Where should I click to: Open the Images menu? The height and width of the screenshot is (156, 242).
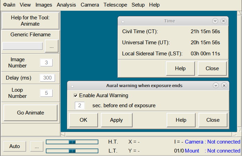pos(44,5)
